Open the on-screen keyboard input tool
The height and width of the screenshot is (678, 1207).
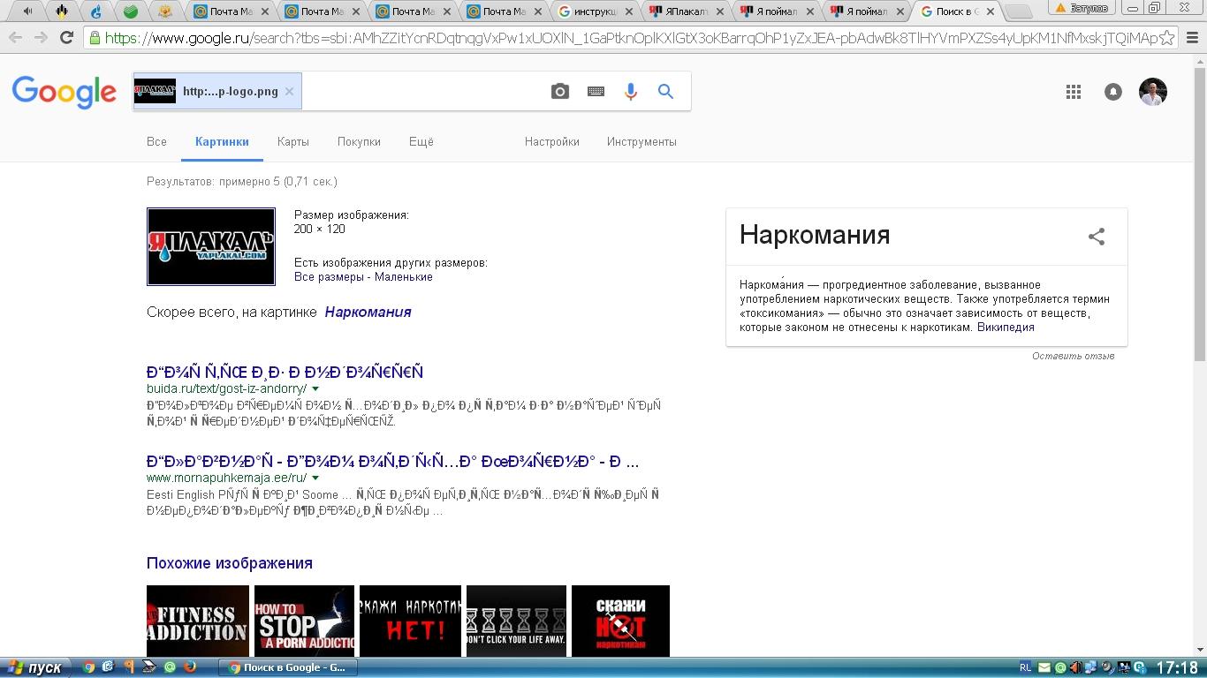[596, 92]
